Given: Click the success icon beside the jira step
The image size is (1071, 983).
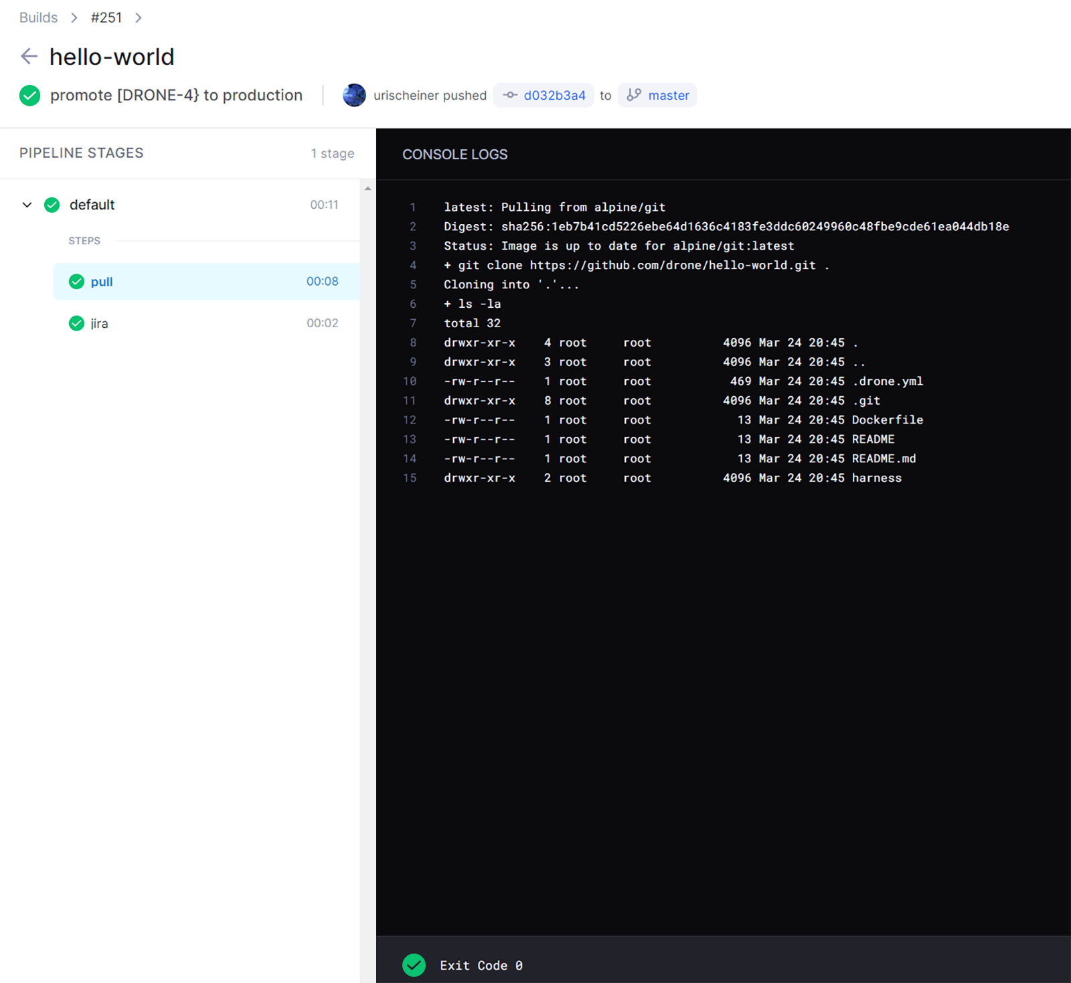Looking at the screenshot, I should (76, 323).
